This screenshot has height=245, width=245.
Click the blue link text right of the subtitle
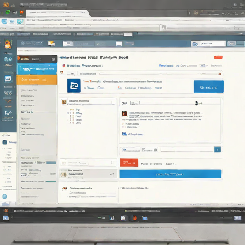pos(166,66)
